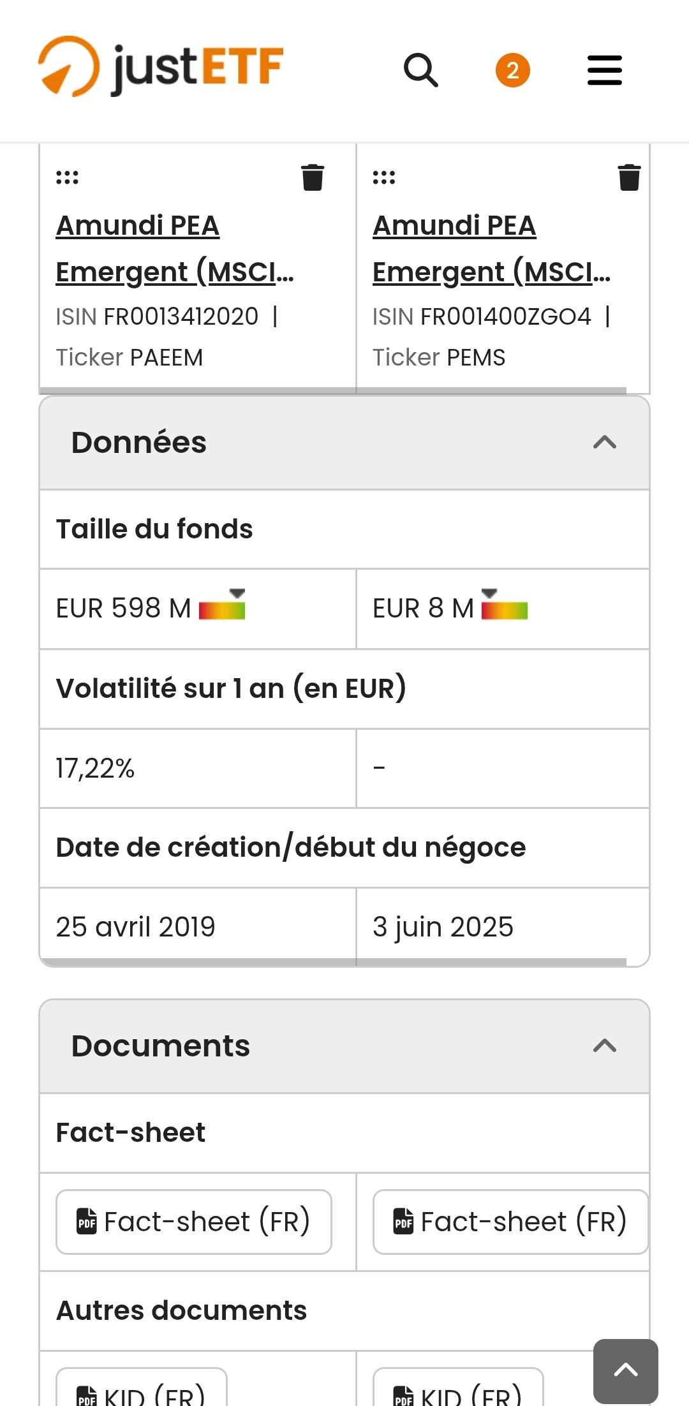Download the PAEEM Fact-sheet (FR) PDF

(x=194, y=1222)
